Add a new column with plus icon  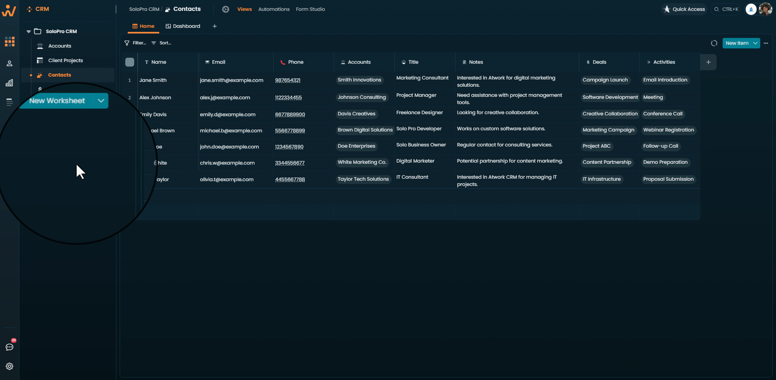(709, 62)
